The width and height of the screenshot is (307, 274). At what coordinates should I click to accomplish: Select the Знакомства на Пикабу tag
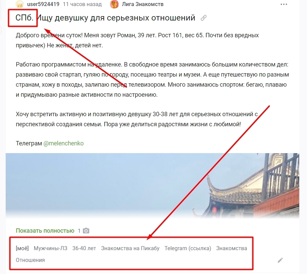(x=130, y=248)
